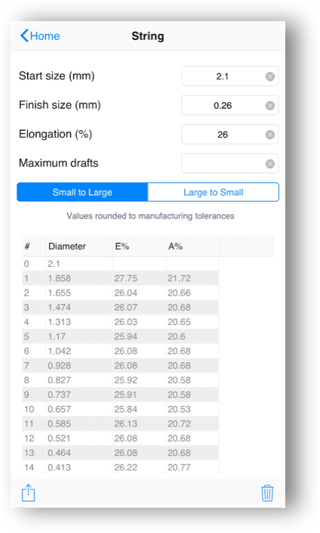Select row 5 with diameter 1.17
This screenshot has width=320, height=533.
point(121,336)
